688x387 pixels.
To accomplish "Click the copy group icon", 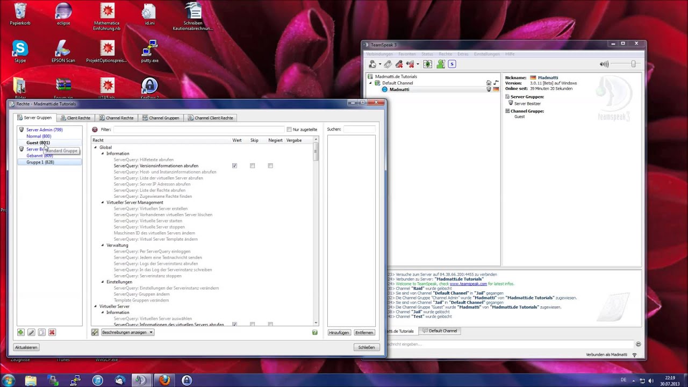I will 41,333.
